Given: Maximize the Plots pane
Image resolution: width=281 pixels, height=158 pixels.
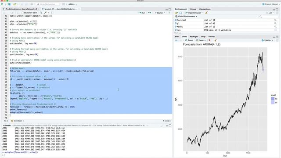Looking at the screenshot, I should tap(277, 37).
